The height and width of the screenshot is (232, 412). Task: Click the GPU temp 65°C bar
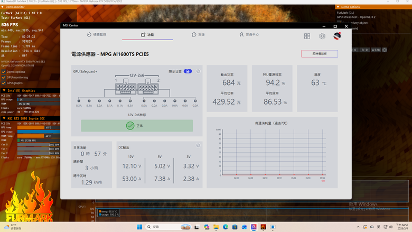pos(39,127)
